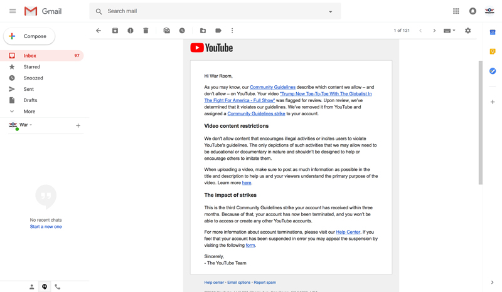The width and height of the screenshot is (502, 292).
Task: Open the Help Center link in email
Action: click(x=348, y=232)
